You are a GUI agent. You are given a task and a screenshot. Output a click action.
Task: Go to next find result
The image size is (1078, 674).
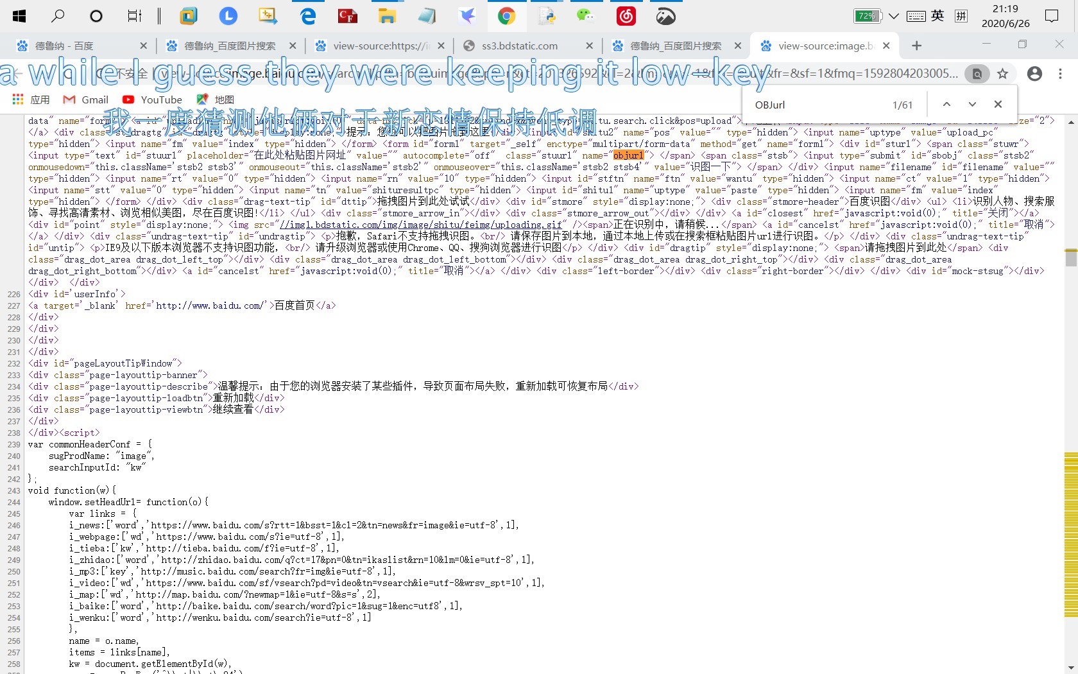(972, 104)
